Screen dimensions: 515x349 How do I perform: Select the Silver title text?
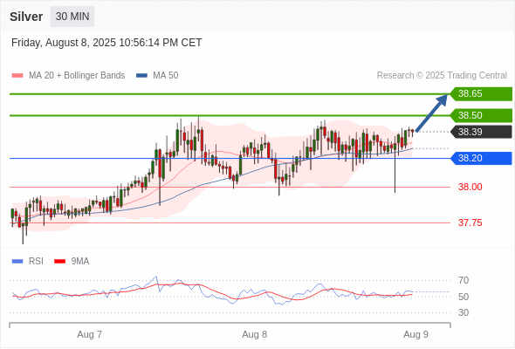[x=26, y=17]
